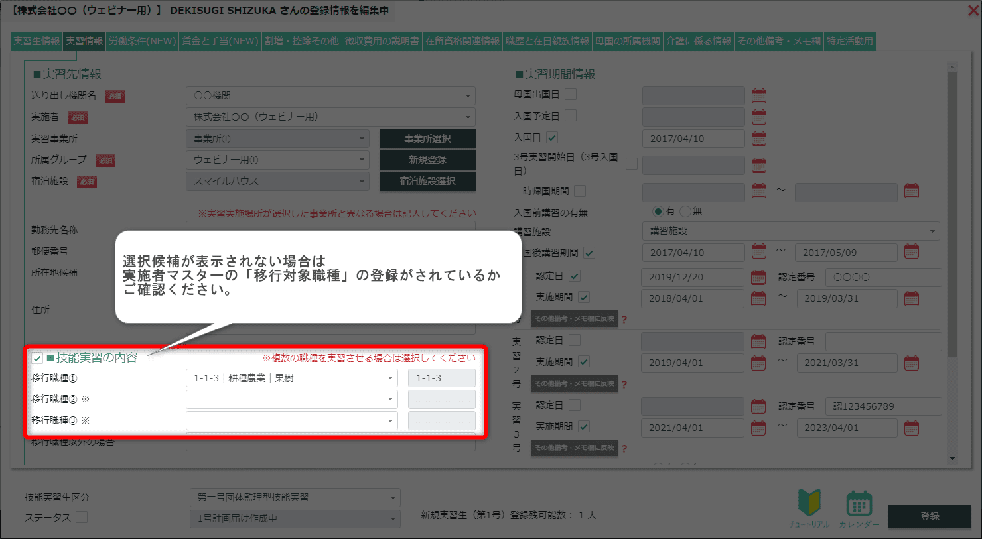Open 宿泊施設 dropdown showing スマイルハウス
Screen dimensions: 982x539
click(x=277, y=181)
